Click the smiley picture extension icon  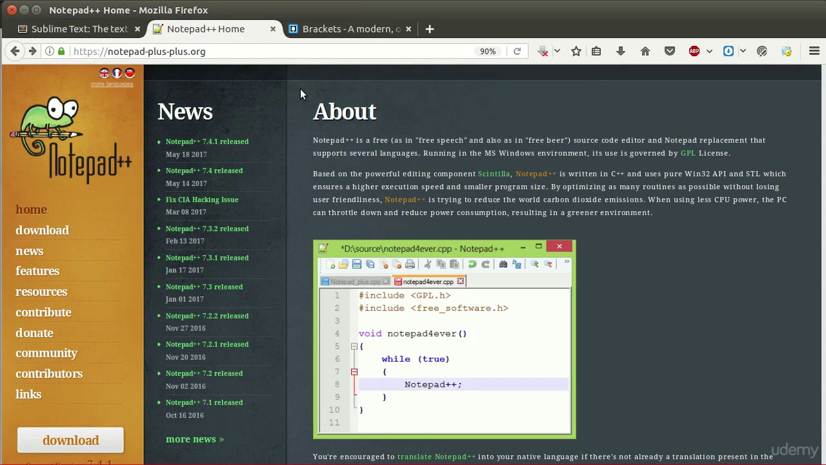tap(787, 51)
